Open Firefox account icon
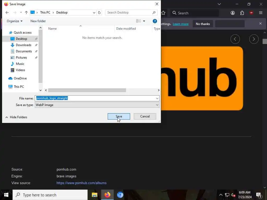 233,13
